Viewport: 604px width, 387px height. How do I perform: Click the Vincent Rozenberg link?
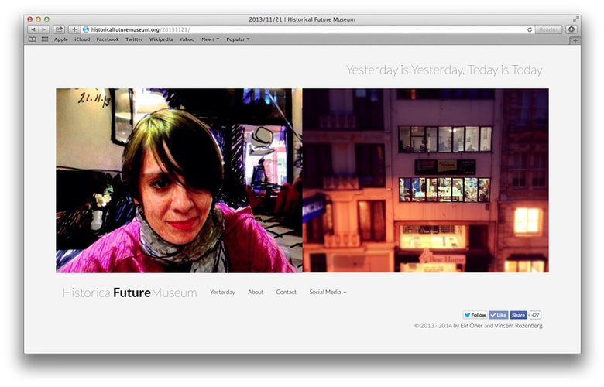pyautogui.click(x=518, y=326)
